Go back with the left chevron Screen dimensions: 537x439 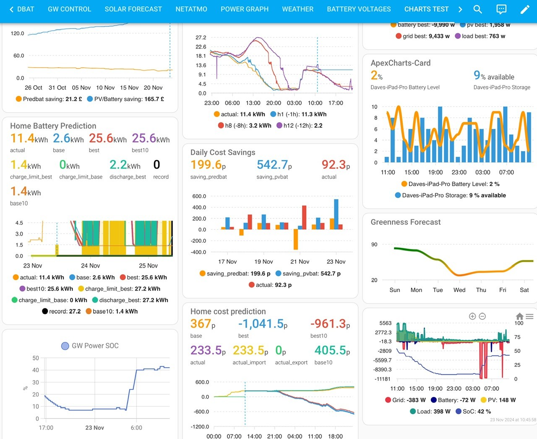point(11,9)
